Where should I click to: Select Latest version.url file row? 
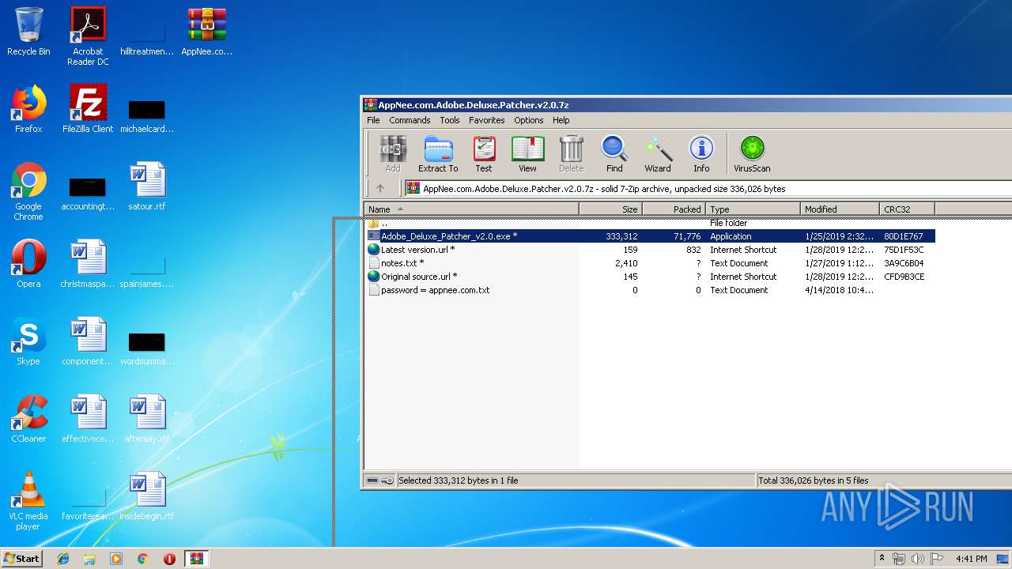(650, 250)
